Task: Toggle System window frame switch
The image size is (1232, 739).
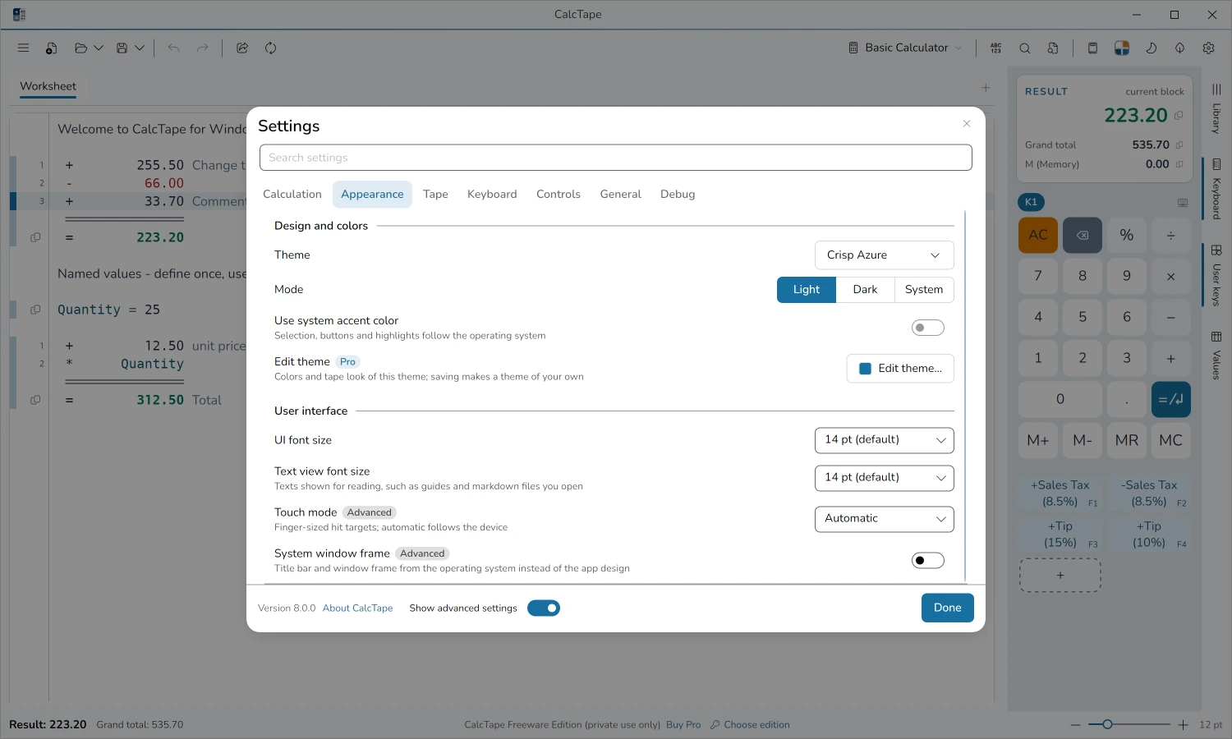Action: (928, 560)
